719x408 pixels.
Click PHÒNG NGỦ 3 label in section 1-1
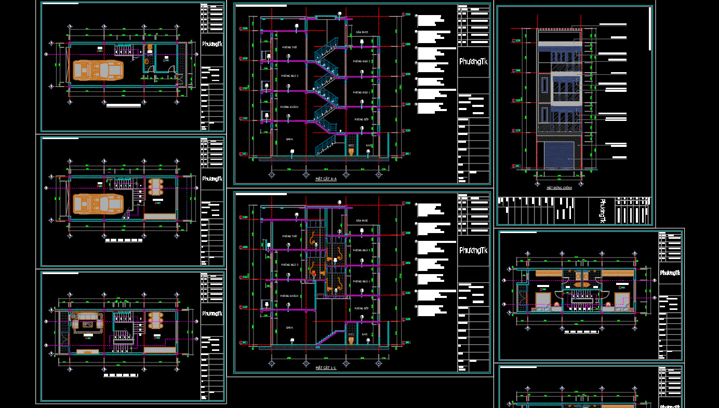[362, 250]
